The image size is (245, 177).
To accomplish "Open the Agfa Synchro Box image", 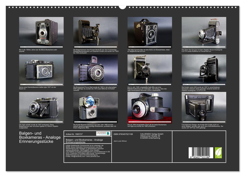I will click(150, 31).
